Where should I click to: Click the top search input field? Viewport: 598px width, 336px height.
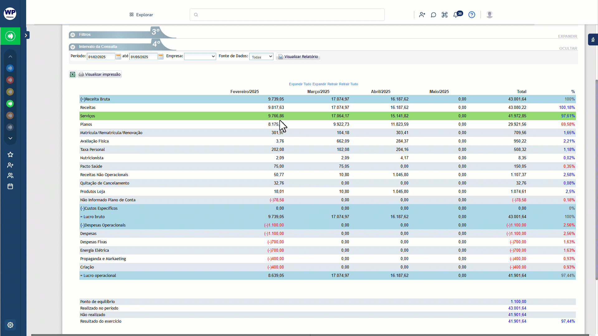coord(287,15)
